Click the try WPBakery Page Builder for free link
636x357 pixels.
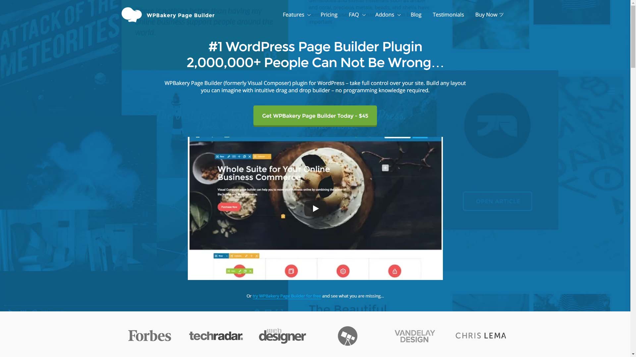tap(287, 296)
